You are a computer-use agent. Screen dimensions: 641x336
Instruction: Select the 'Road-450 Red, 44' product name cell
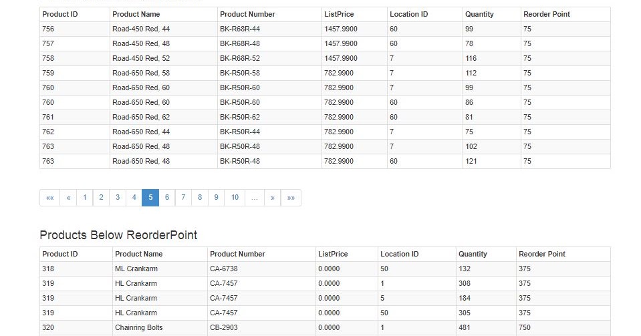point(164,29)
